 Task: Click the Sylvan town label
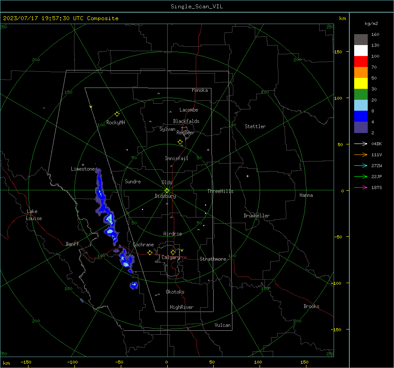[x=167, y=129]
